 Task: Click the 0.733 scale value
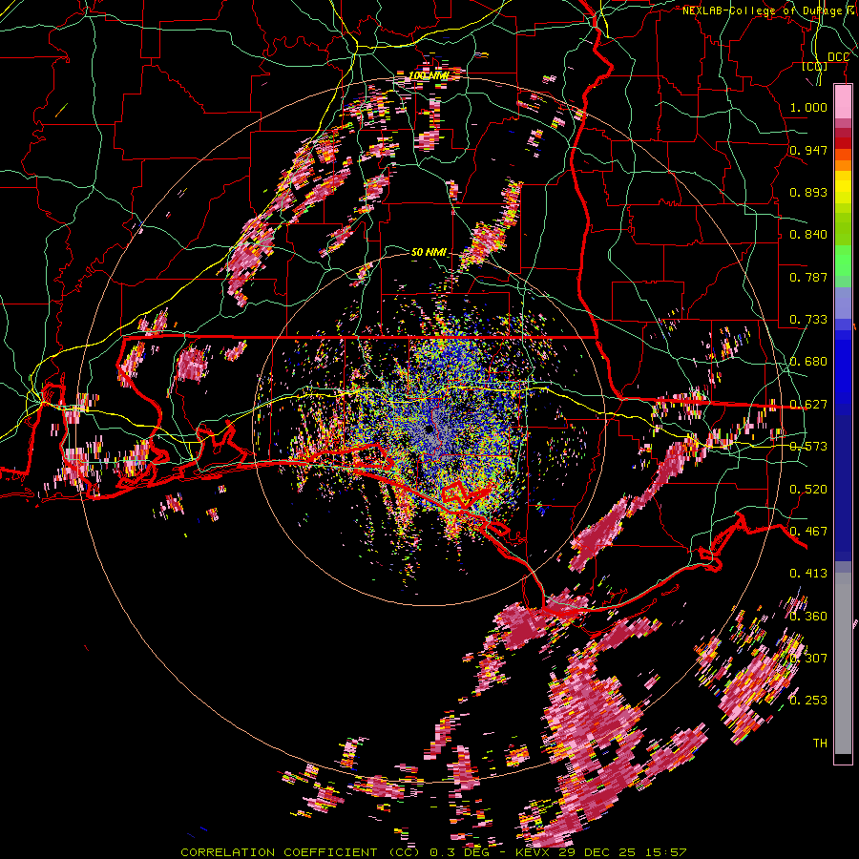(808, 320)
